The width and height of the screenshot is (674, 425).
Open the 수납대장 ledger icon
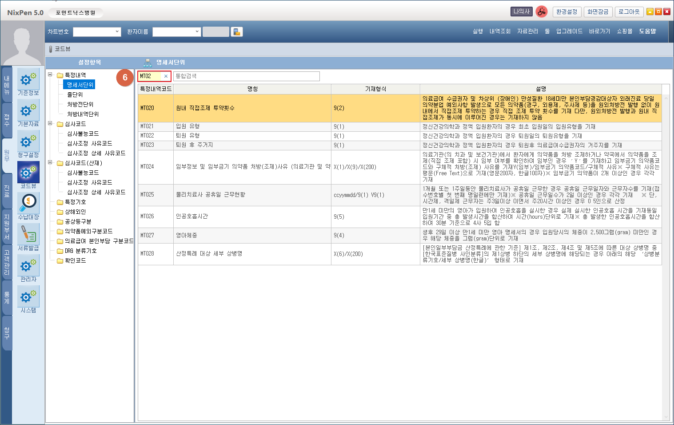tap(28, 203)
